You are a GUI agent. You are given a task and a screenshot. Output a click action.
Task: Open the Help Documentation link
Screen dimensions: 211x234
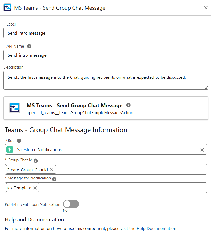coord(156,228)
